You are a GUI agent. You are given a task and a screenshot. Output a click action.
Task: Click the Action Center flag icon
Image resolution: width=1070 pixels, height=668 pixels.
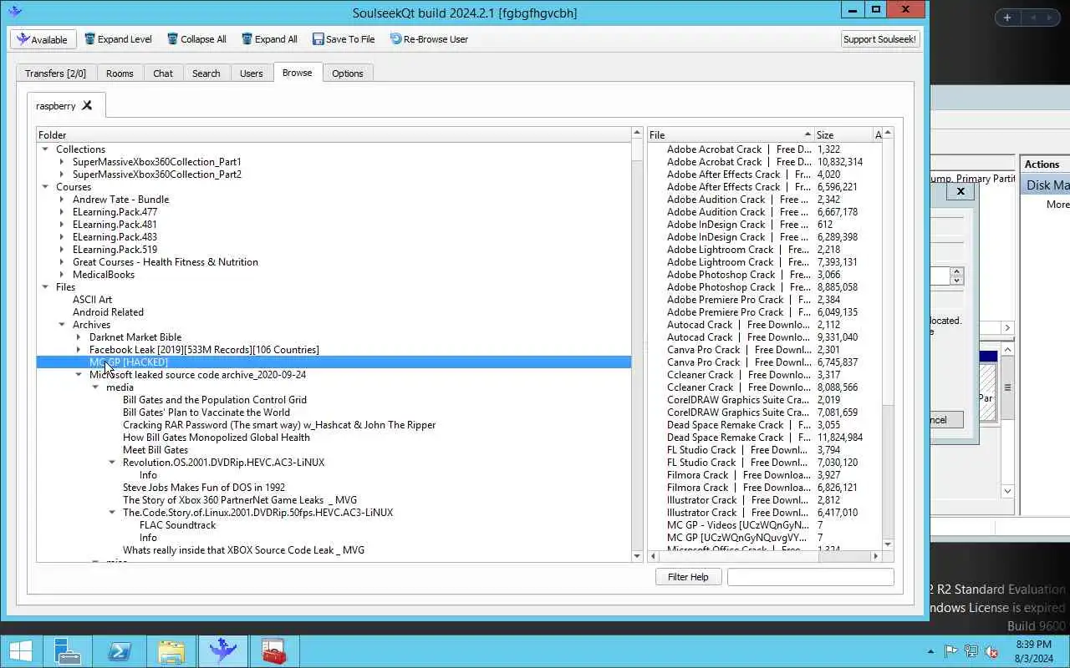[951, 651]
